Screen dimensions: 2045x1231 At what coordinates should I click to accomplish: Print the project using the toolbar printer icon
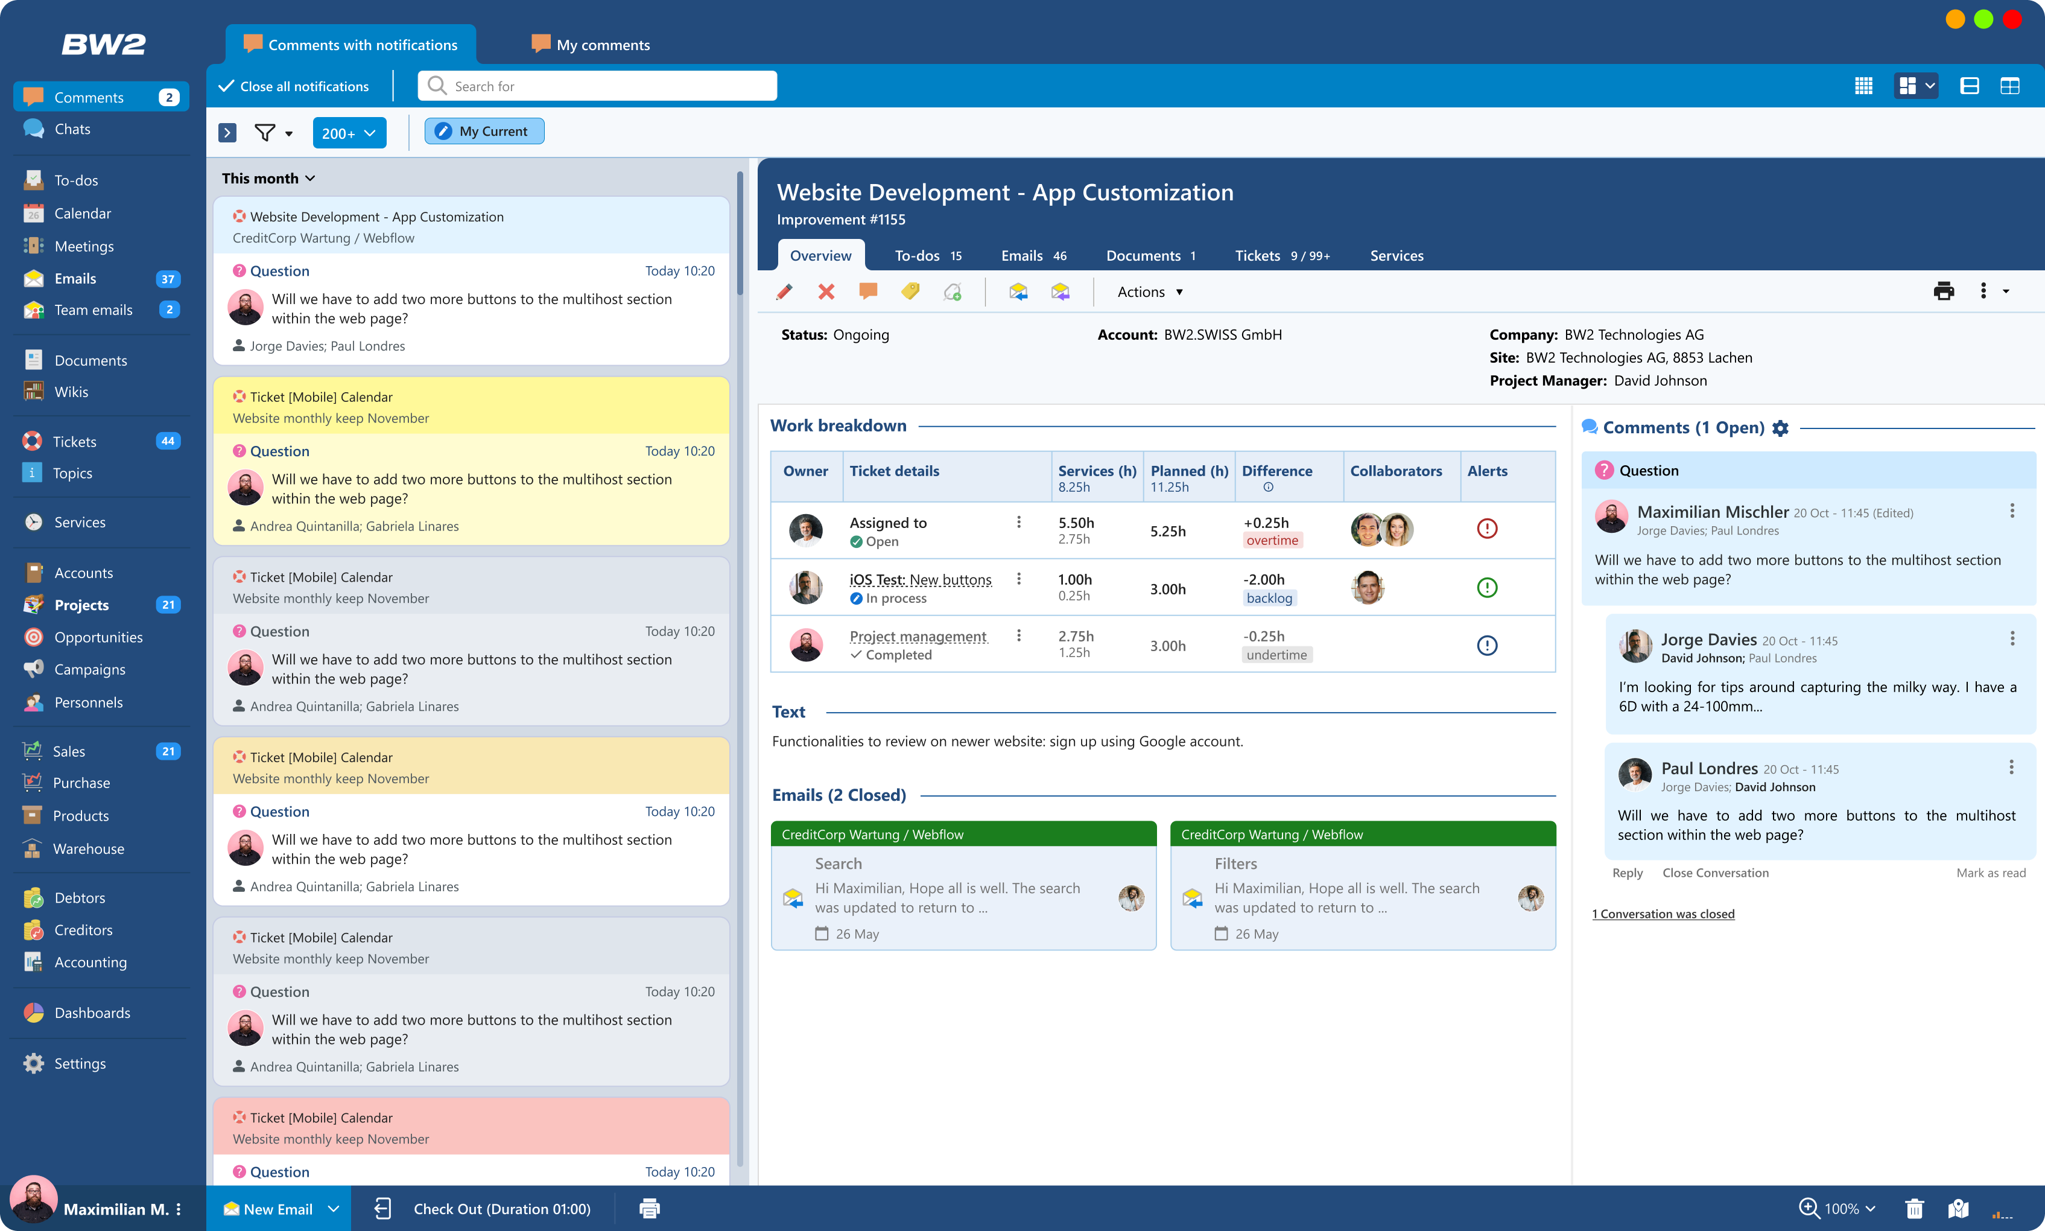tap(1943, 292)
